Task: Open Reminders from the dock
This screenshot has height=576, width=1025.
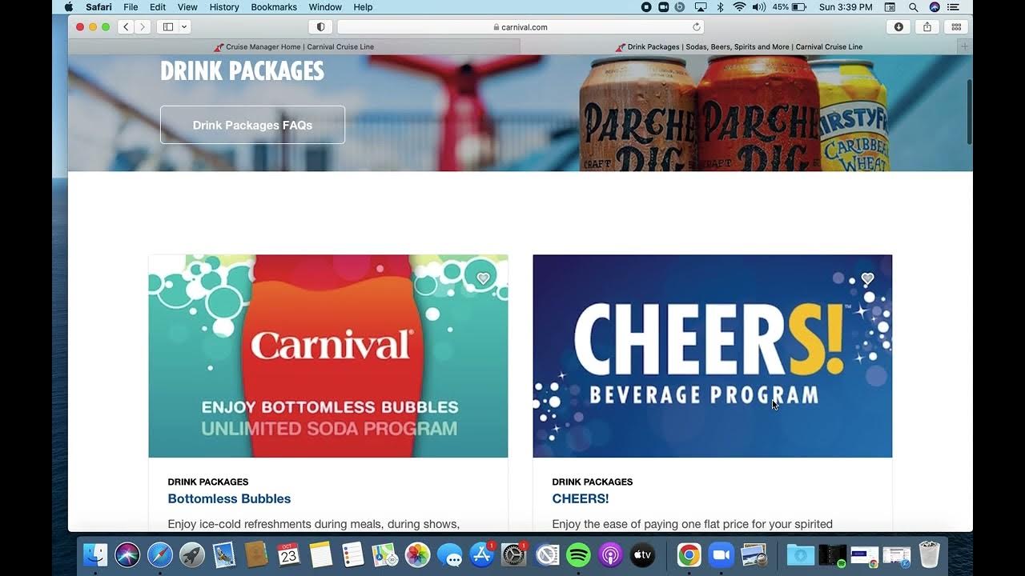Action: pos(352,554)
